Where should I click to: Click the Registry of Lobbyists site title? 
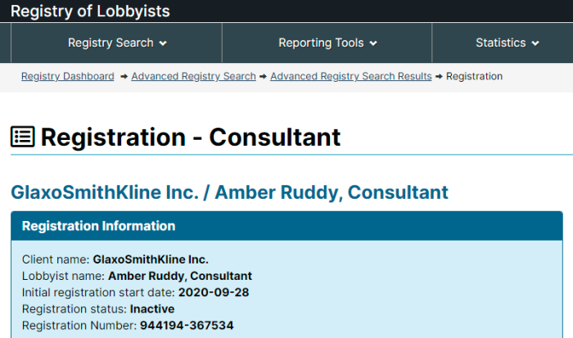90,11
